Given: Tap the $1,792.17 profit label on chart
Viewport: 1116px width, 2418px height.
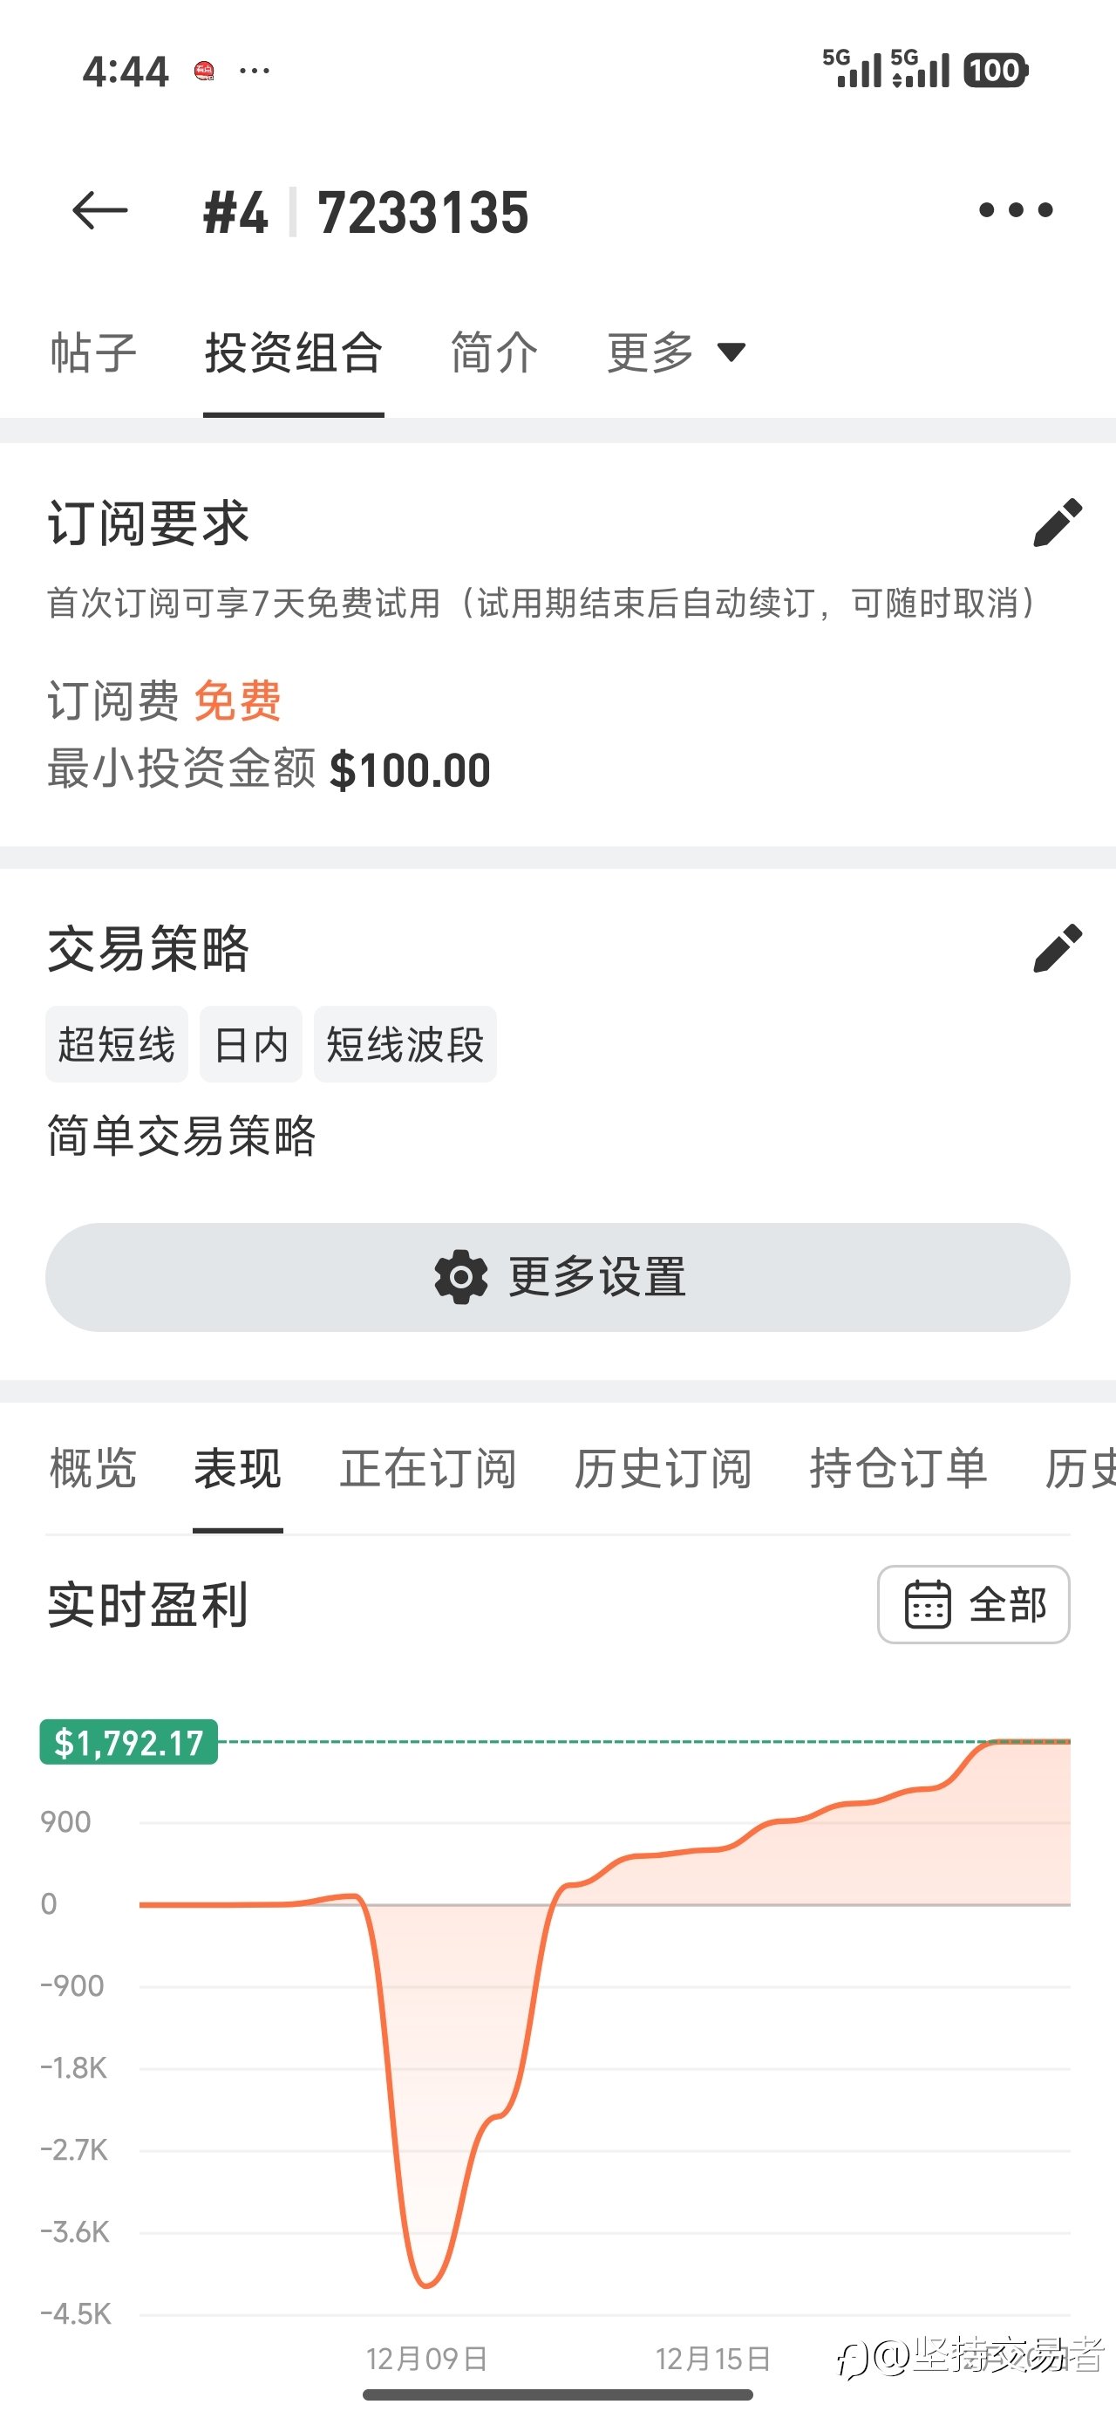Looking at the screenshot, I should (128, 1742).
